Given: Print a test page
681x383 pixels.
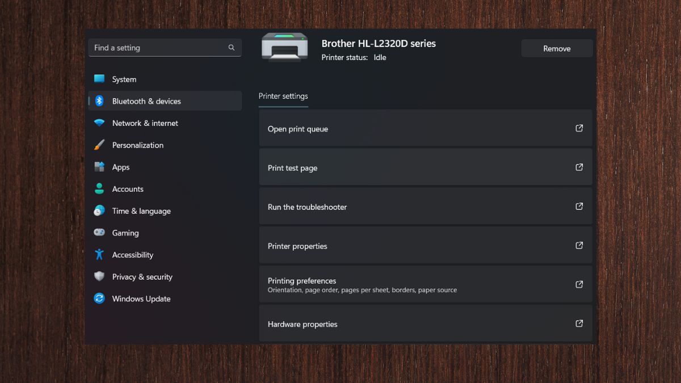Looking at the screenshot, I should coord(425,168).
